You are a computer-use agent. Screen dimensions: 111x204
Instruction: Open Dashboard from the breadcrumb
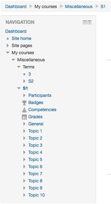coord(16,7)
